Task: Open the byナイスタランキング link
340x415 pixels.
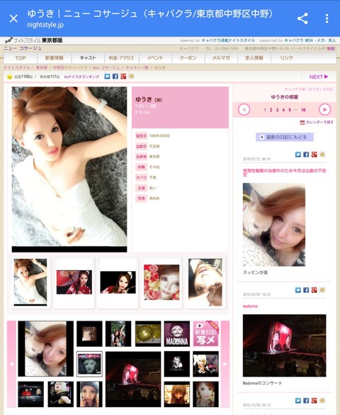Action: (81, 77)
